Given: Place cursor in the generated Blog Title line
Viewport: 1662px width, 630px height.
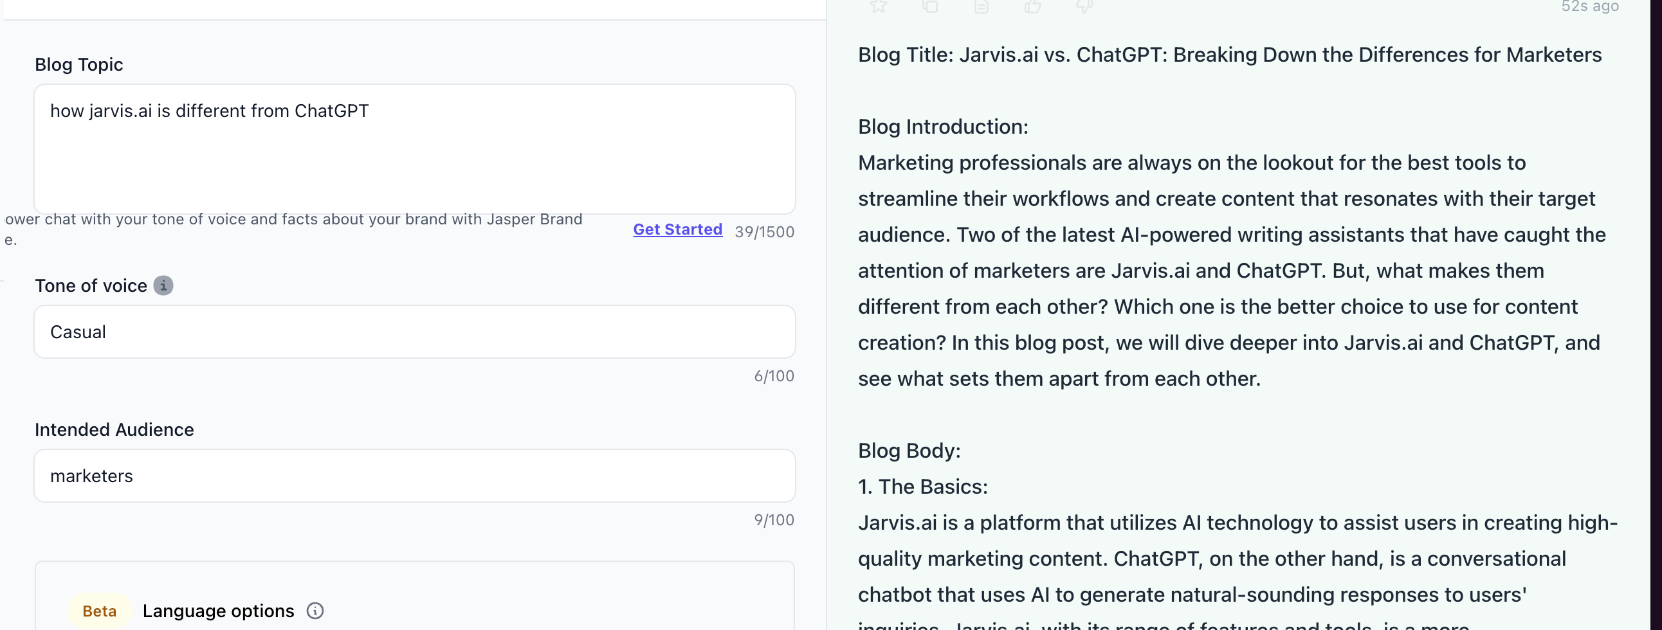Looking at the screenshot, I should point(1226,55).
